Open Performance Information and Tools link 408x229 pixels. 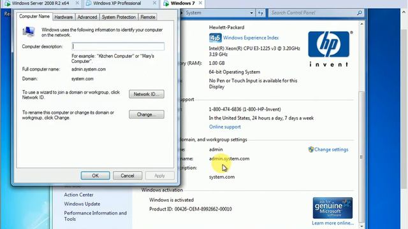(95, 216)
